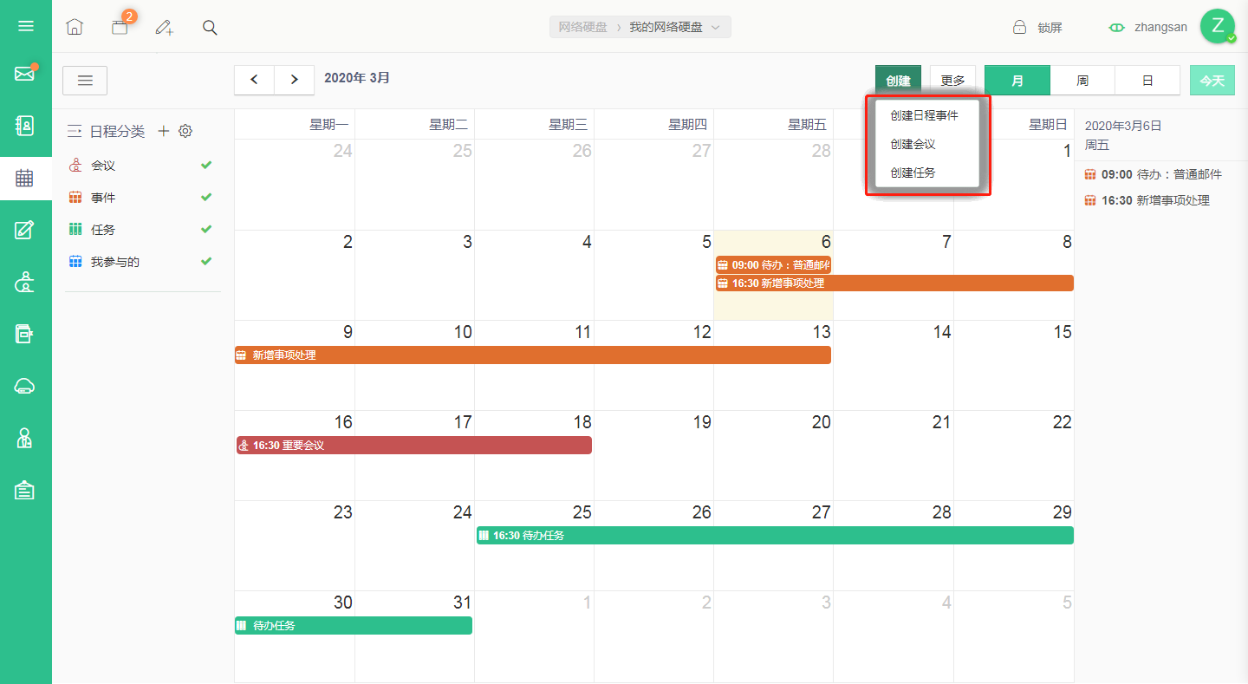Open the contacts address book sidebar icon
This screenshot has width=1248, height=684.
pos(25,126)
